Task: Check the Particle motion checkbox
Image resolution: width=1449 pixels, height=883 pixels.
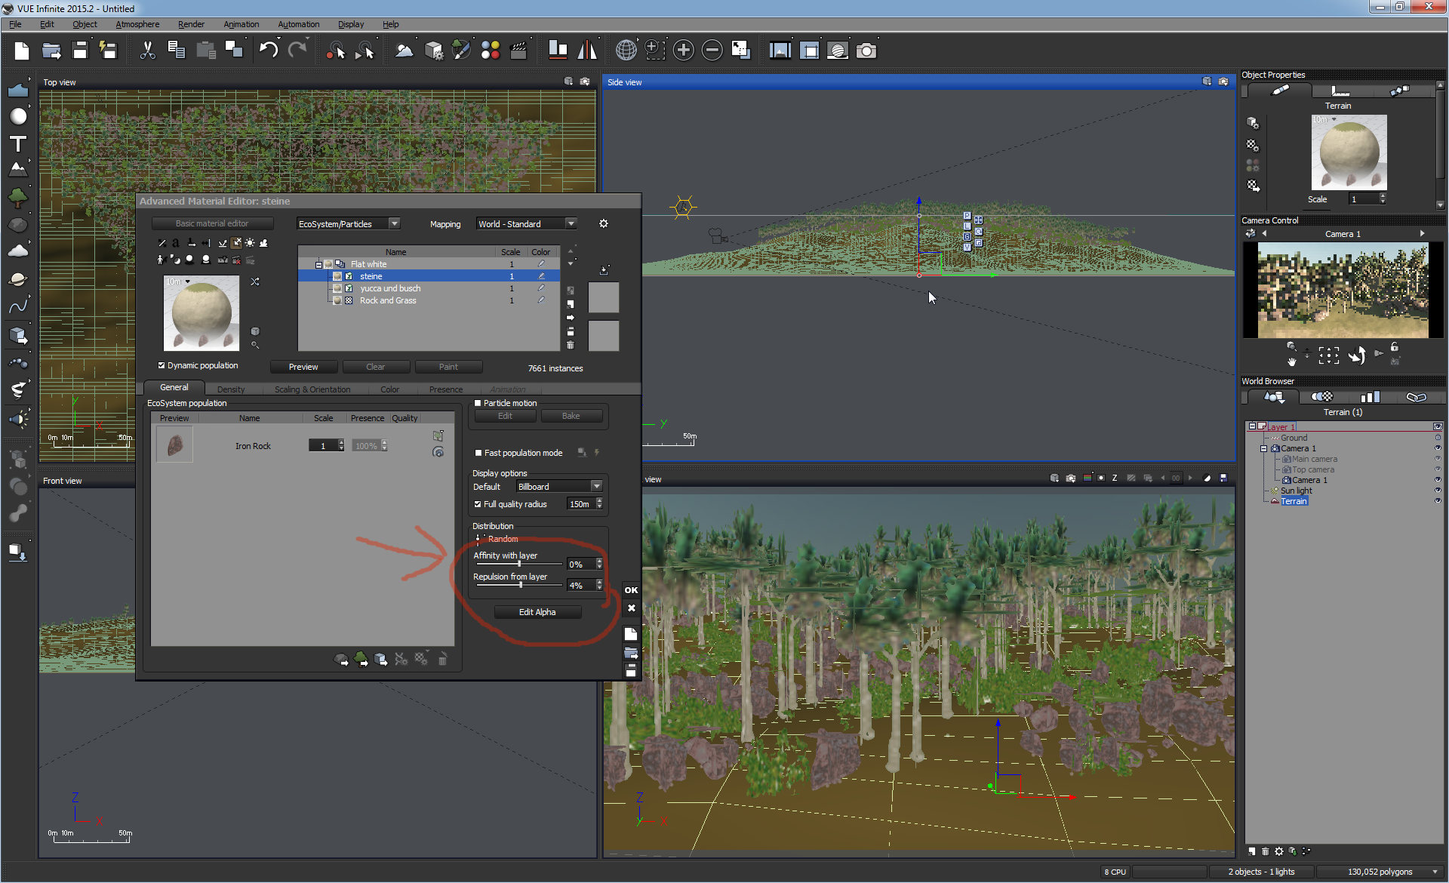Action: [478, 403]
